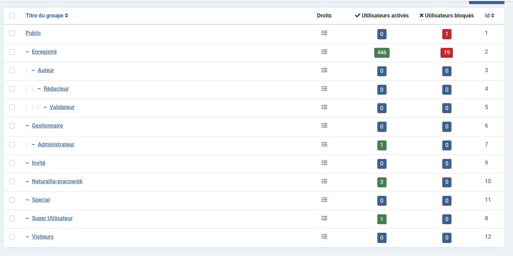Open permissions list icon for Validateur group
The width and height of the screenshot is (513, 256).
tap(324, 107)
